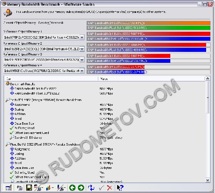215x193 pixels.
Task: Open the Reference Chipset/Memory 2 dropdown arrow
Action: (x=82, y=49)
